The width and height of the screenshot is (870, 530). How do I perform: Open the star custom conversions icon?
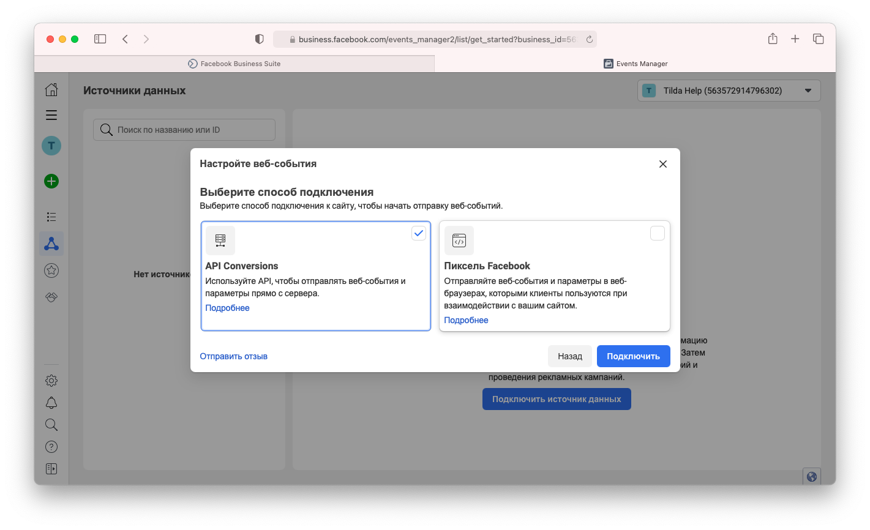(x=51, y=270)
